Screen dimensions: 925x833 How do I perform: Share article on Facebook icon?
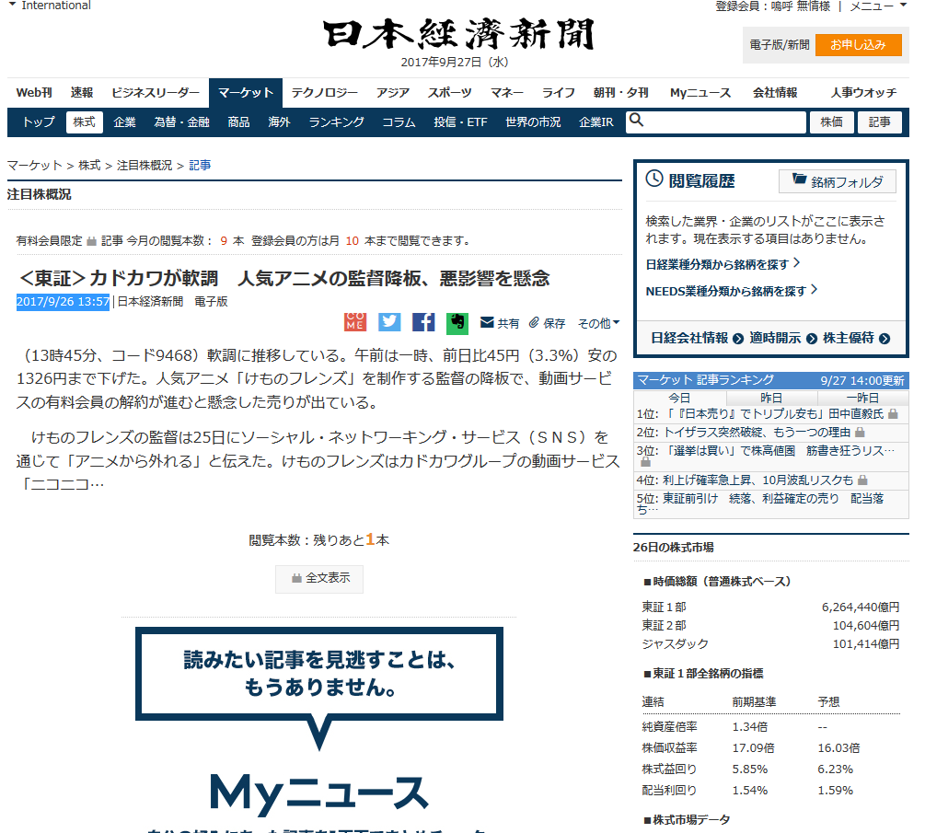(x=423, y=322)
